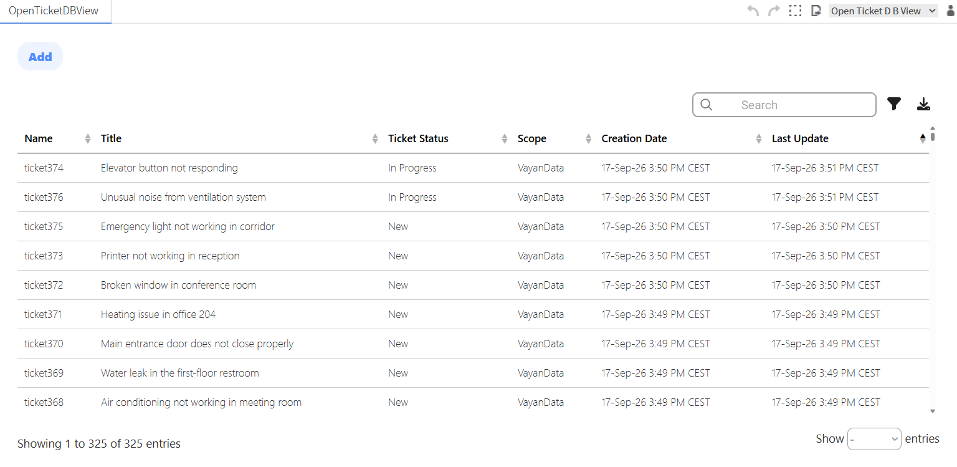
Task: Click into the Search input field
Action: pos(784,105)
